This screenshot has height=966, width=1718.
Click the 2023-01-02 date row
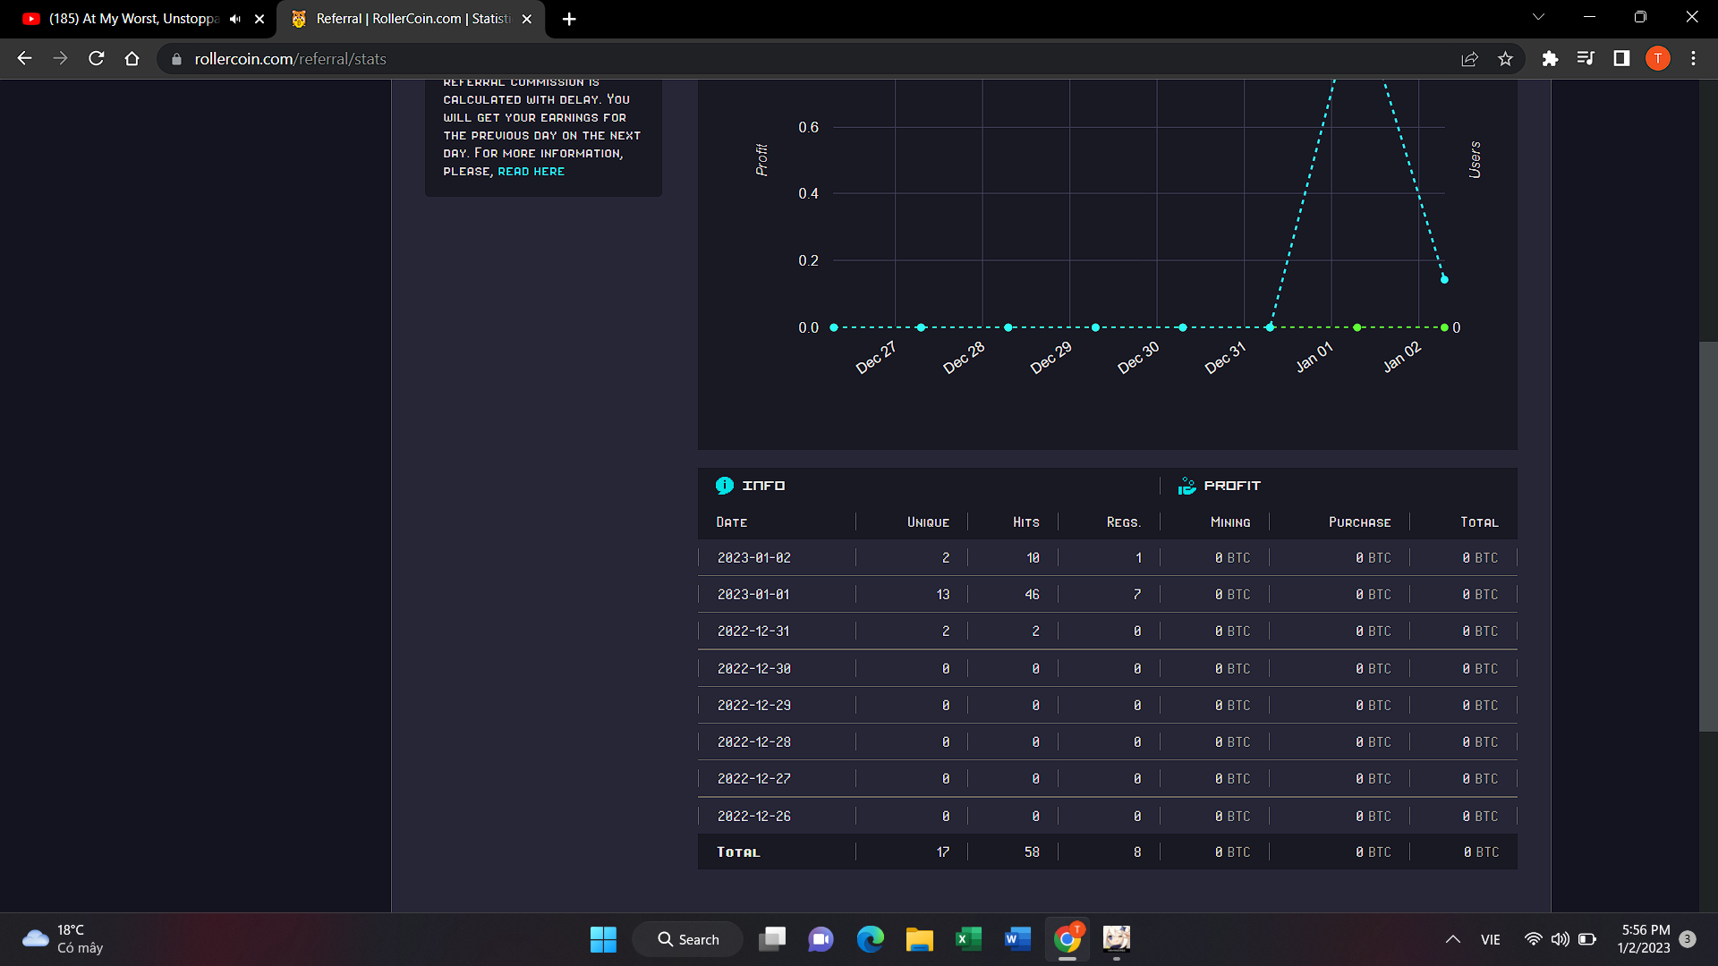point(1108,557)
